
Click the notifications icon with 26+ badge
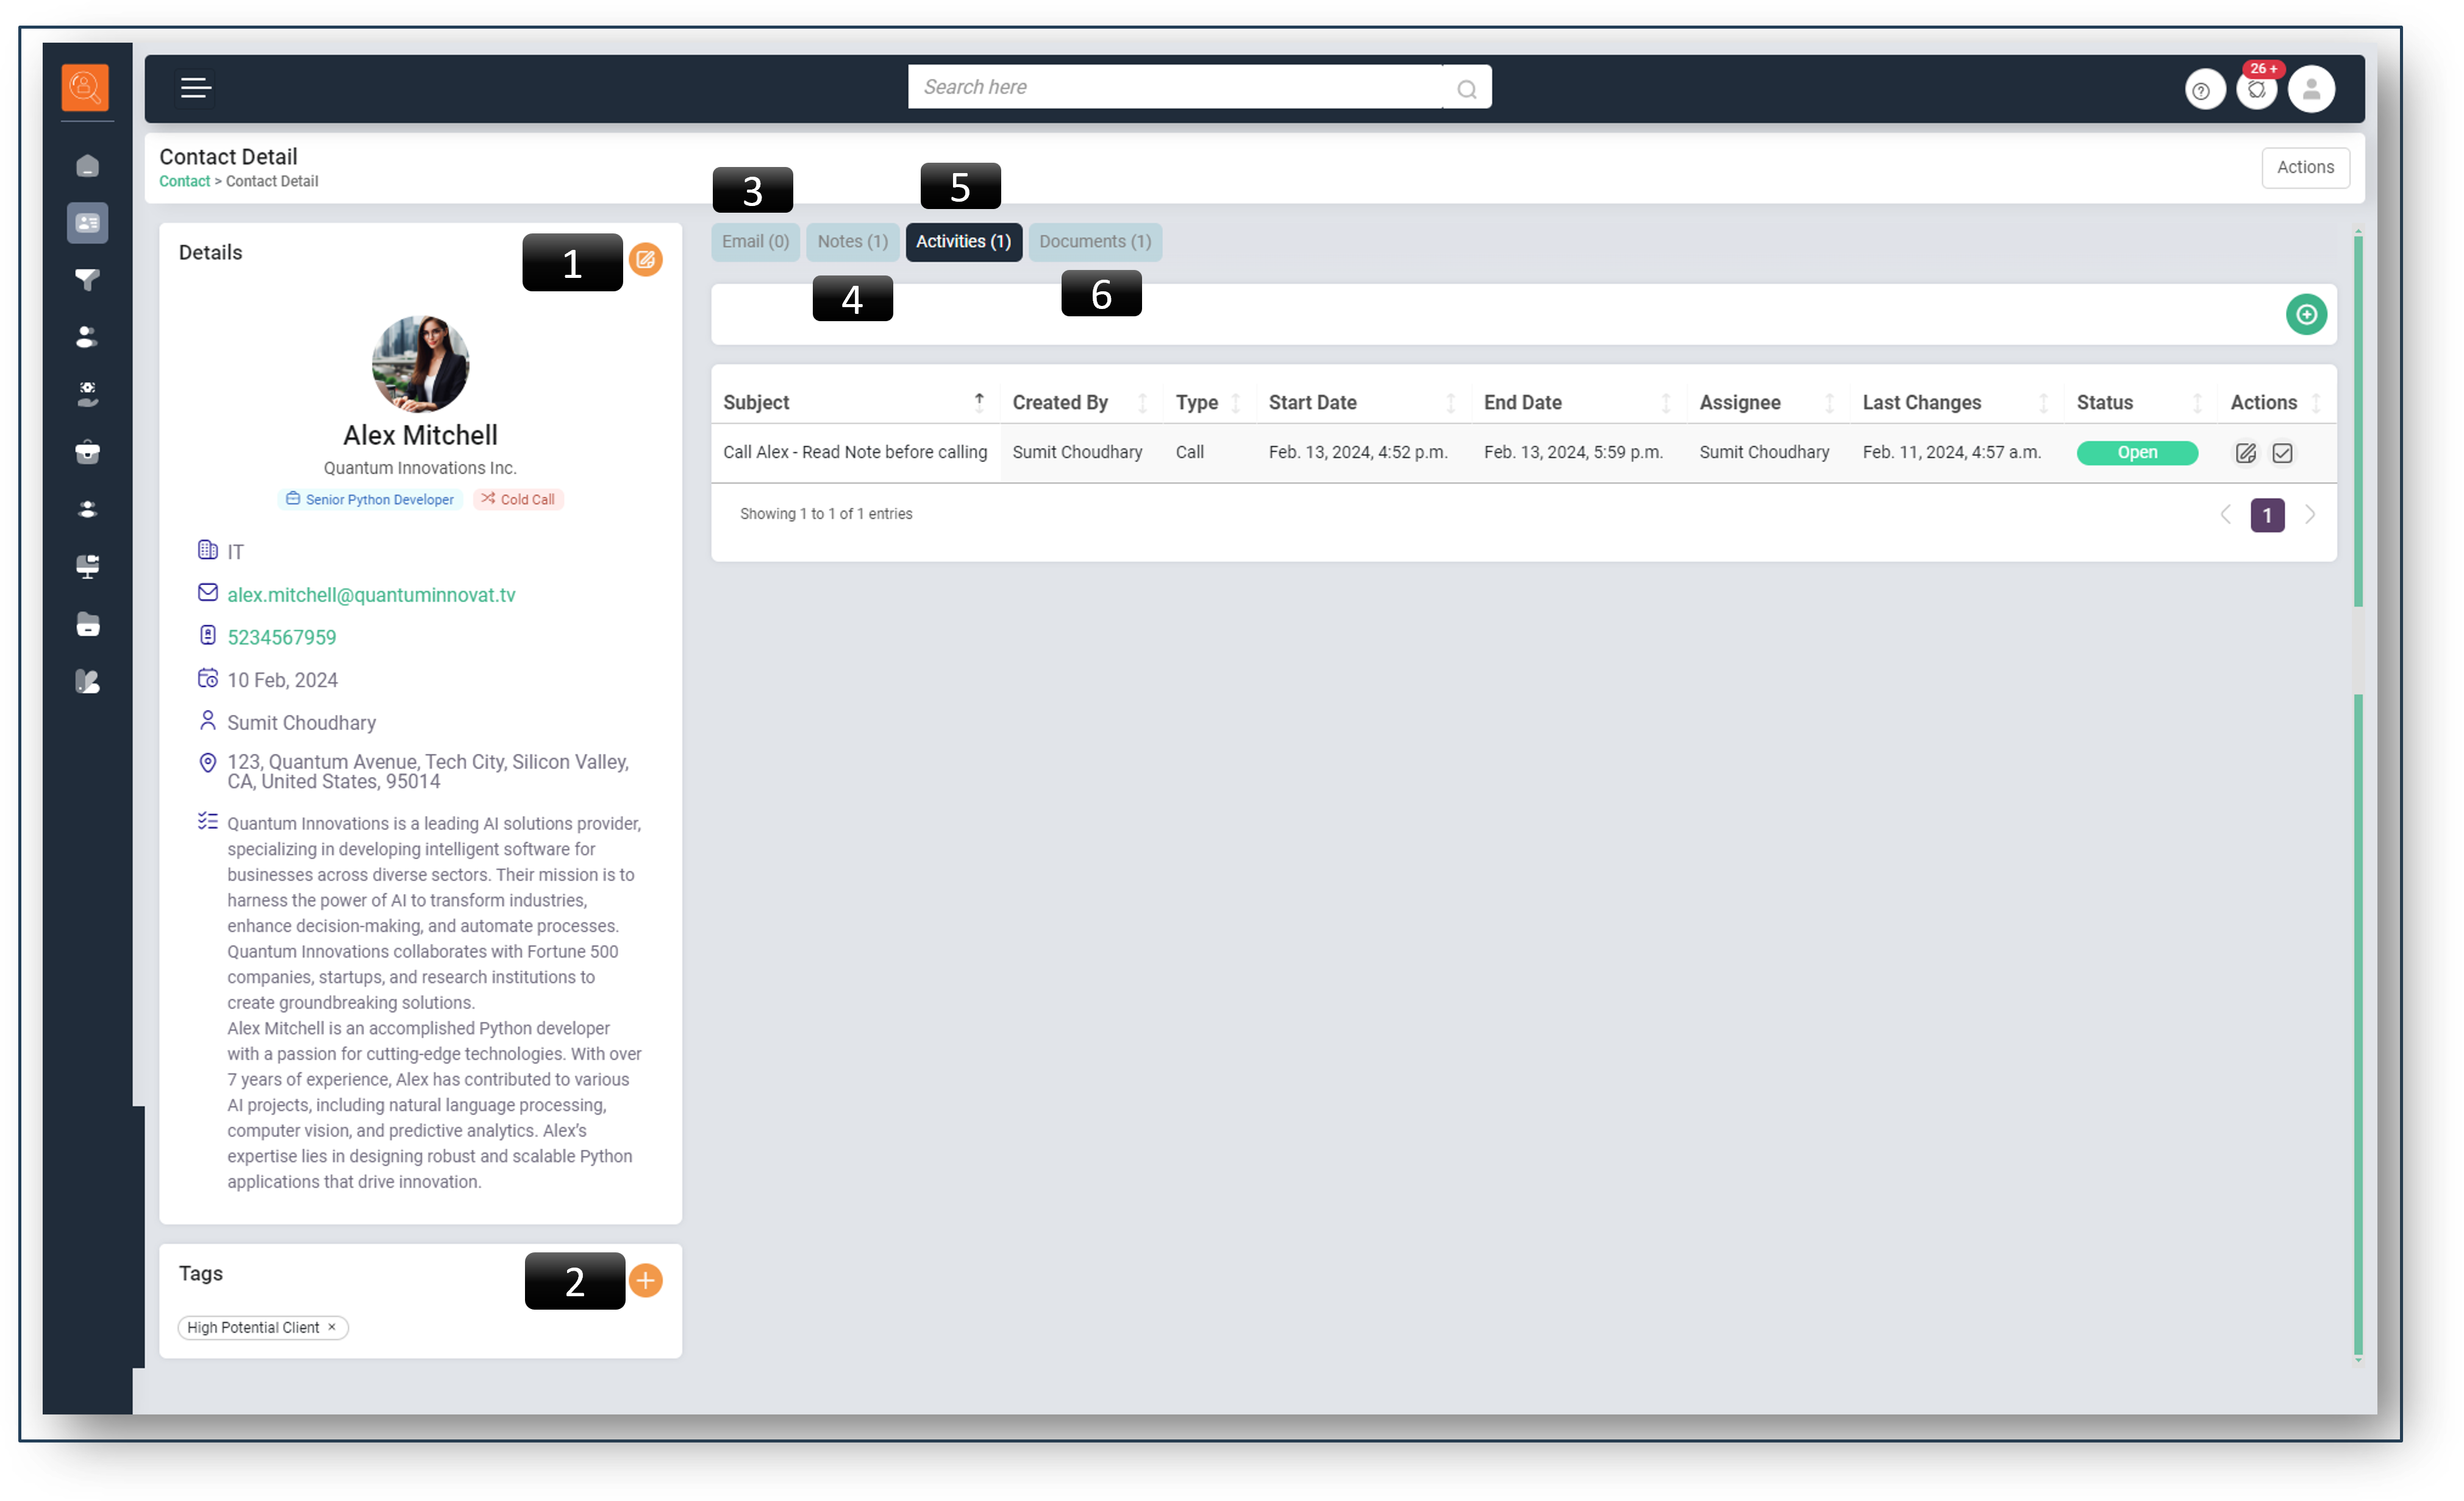pyautogui.click(x=2256, y=90)
